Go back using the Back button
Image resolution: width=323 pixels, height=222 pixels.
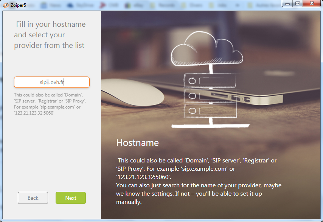(x=33, y=198)
